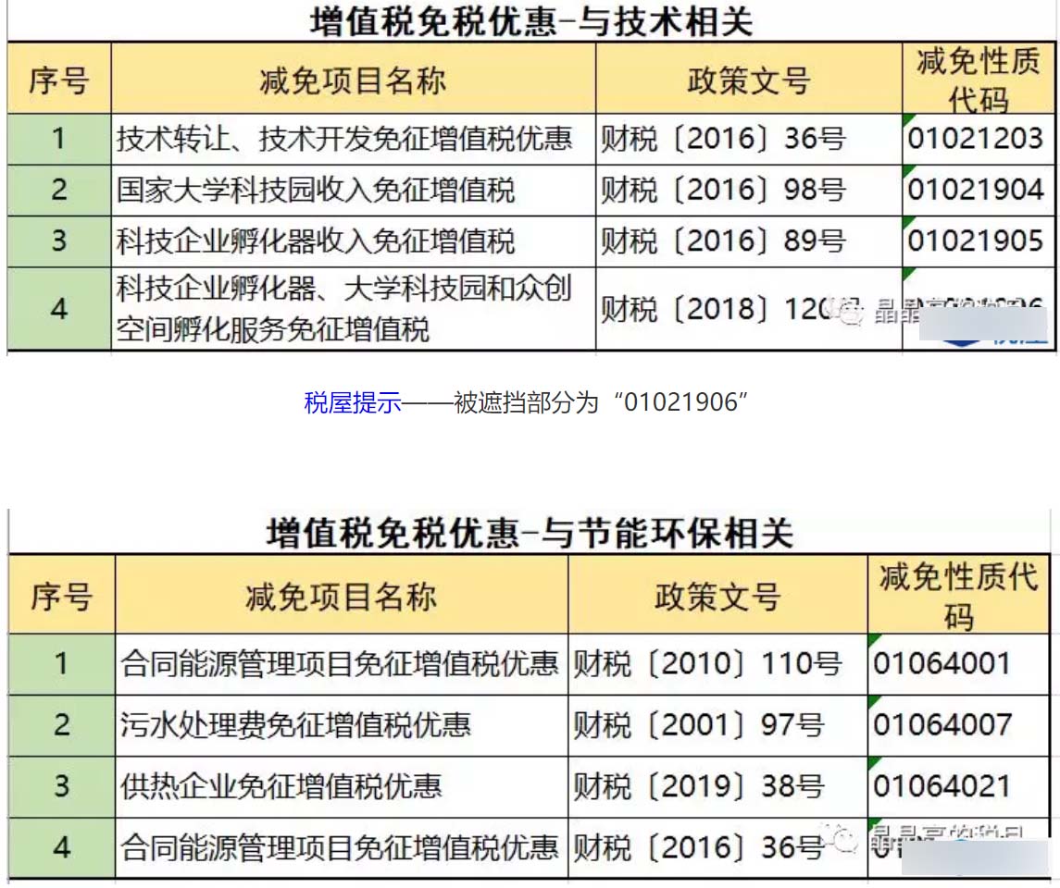Click code cell 01064001
The width and height of the screenshot is (1060, 888).
[x=942, y=663]
